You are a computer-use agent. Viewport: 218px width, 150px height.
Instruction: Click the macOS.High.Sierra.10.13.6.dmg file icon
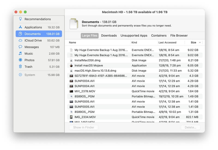71,70
